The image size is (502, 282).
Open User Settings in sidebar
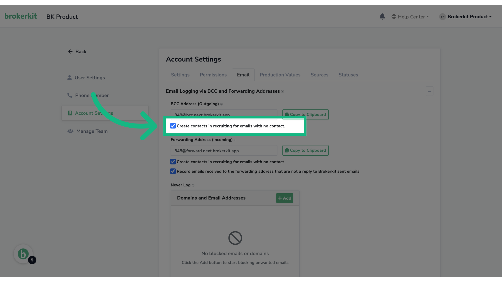[x=86, y=78]
